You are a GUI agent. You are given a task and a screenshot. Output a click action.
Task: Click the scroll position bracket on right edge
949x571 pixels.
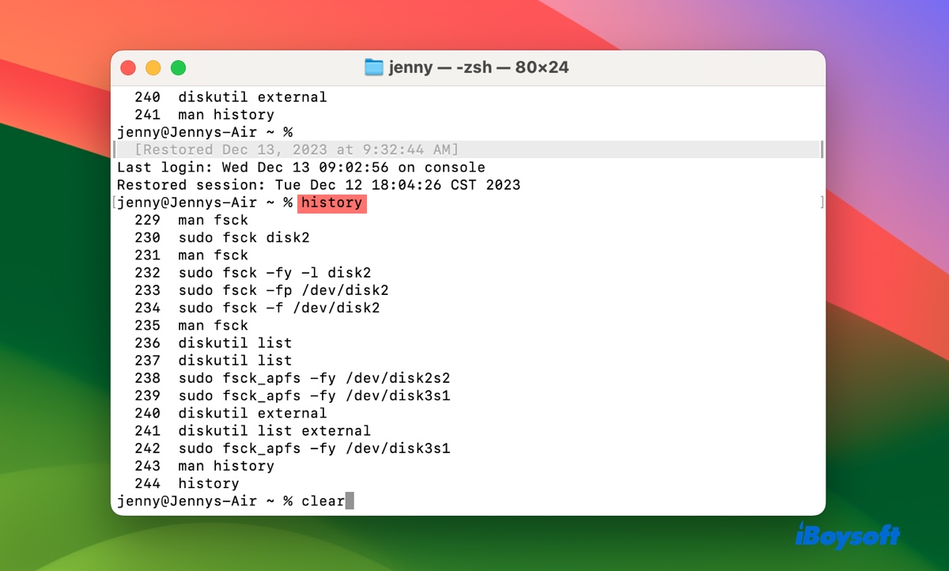point(821,202)
